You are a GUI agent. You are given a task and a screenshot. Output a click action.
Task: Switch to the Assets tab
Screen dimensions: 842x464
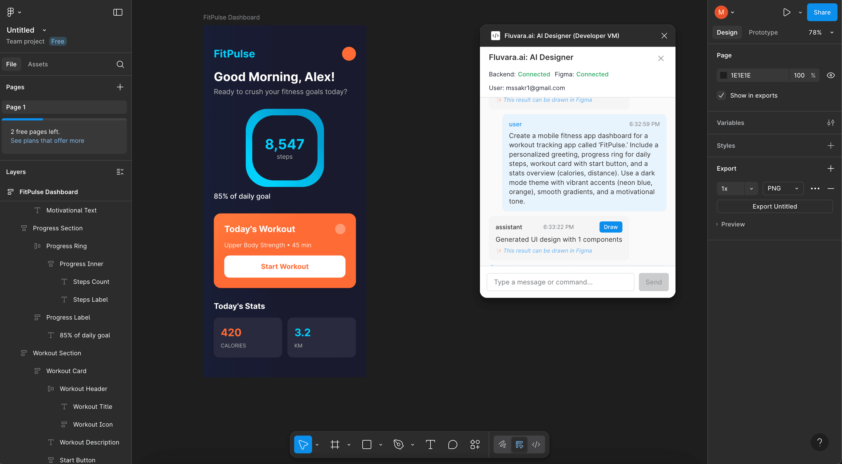(x=38, y=64)
